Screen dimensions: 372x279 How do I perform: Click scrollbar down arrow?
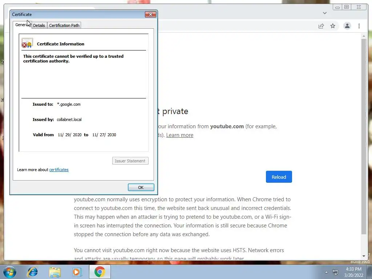[x=364, y=256]
